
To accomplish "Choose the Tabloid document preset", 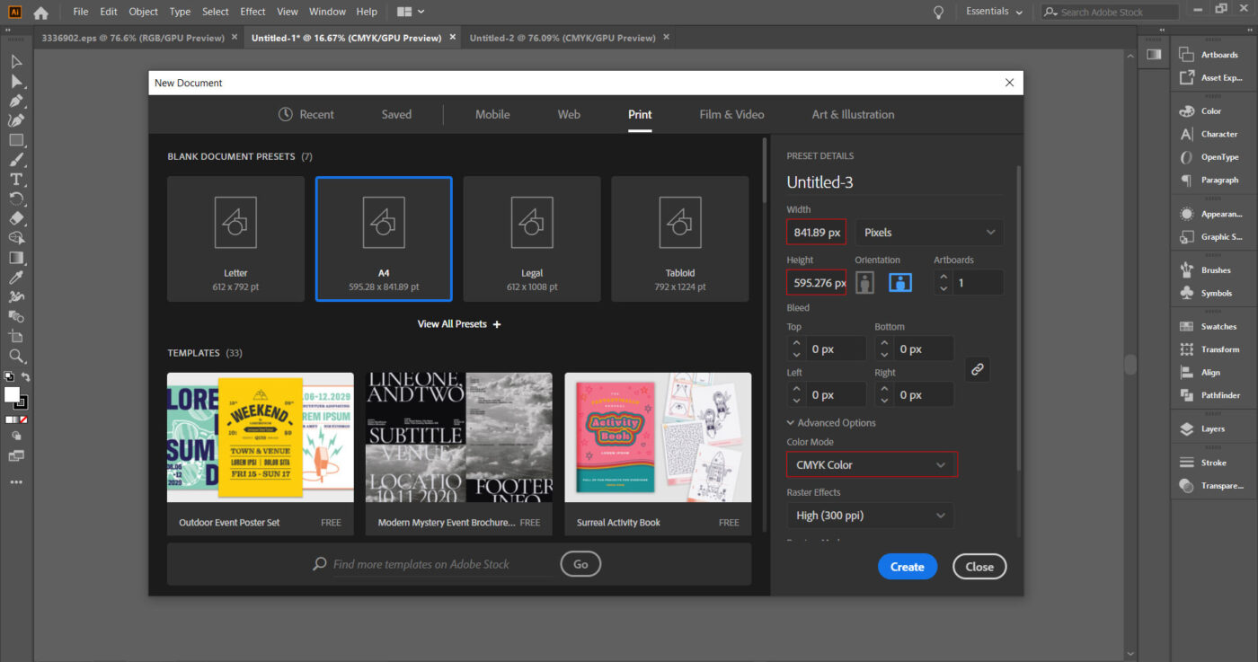I will pyautogui.click(x=680, y=239).
